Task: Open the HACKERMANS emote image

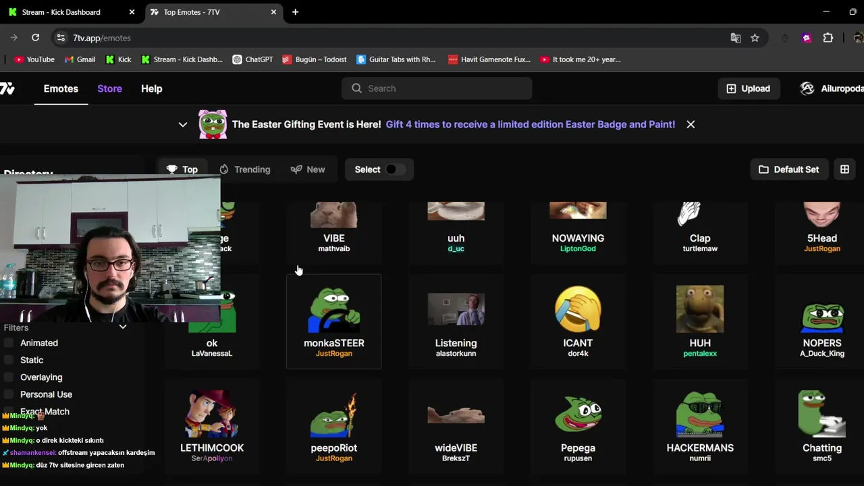Action: (700, 414)
